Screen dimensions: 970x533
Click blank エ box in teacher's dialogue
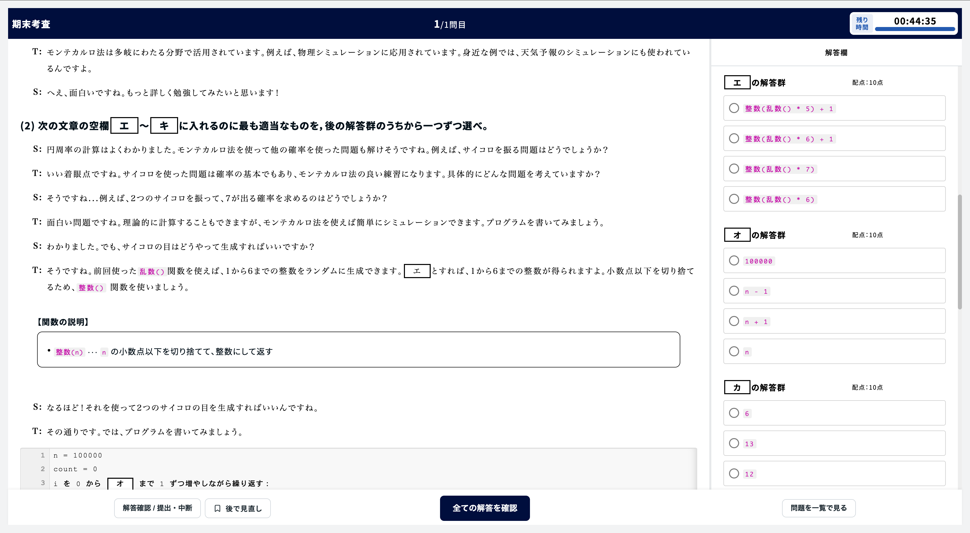[x=417, y=271]
